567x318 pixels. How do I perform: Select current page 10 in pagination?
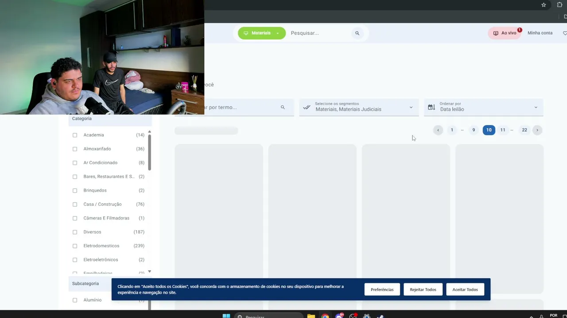489,130
